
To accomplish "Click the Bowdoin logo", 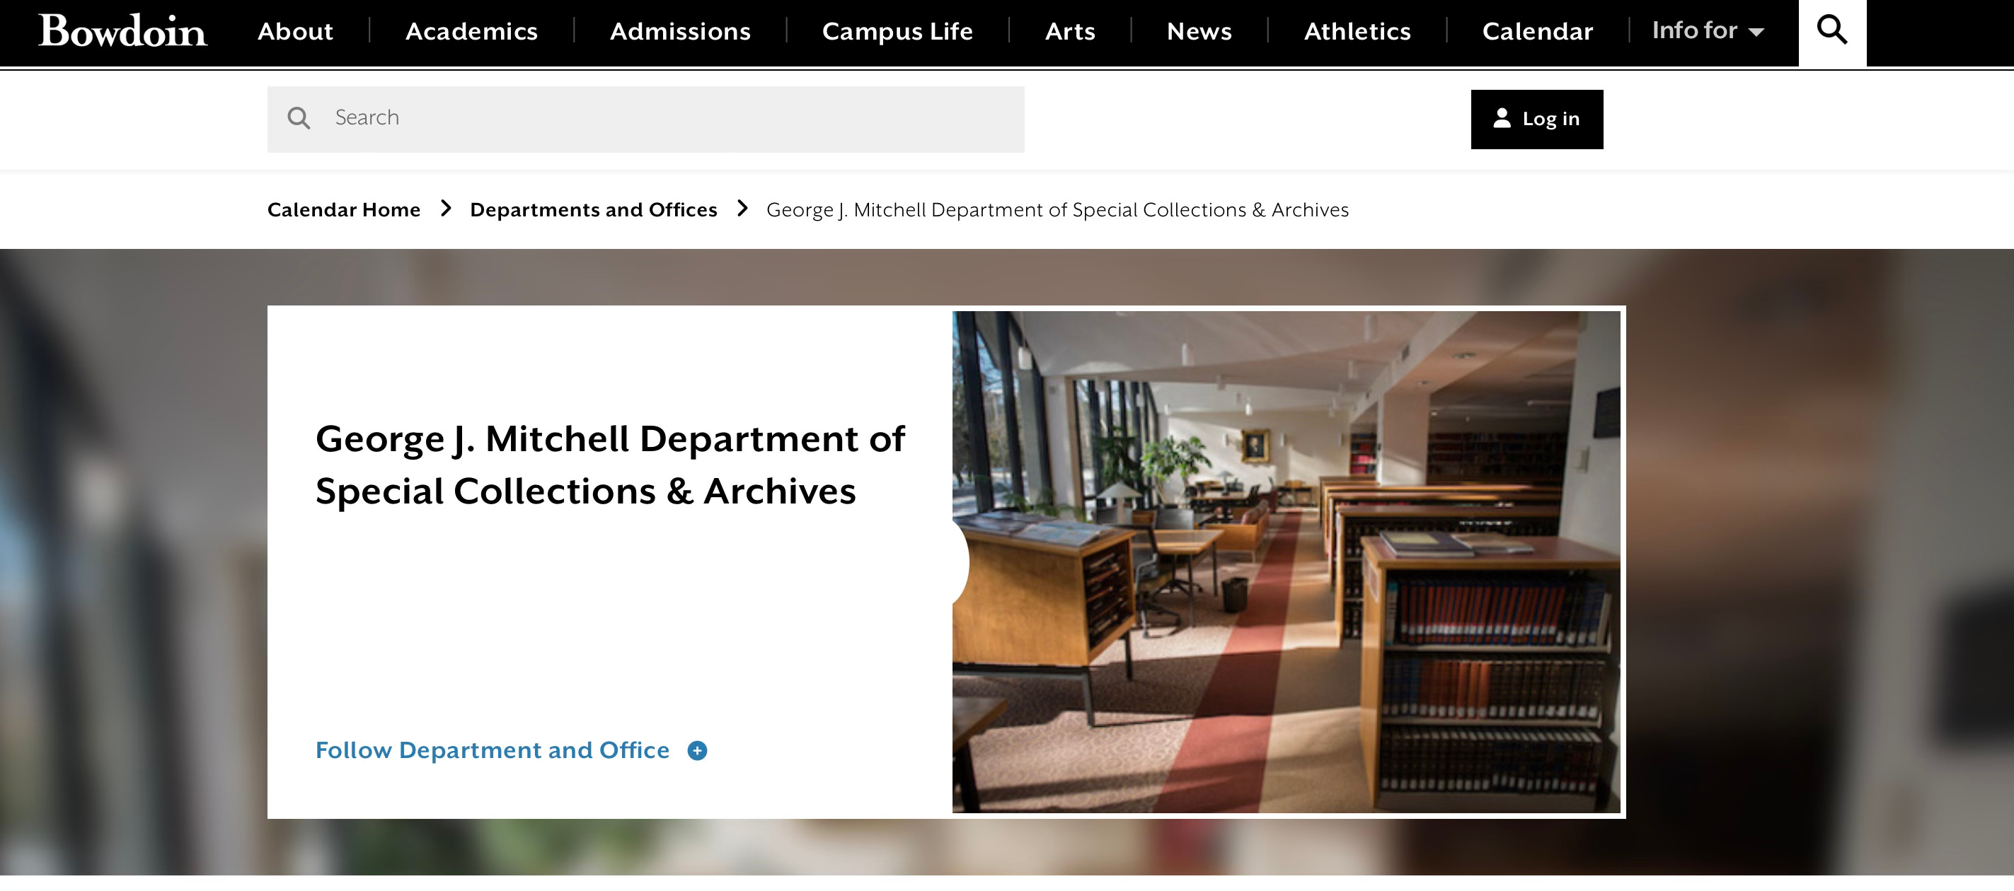I will 122,31.
